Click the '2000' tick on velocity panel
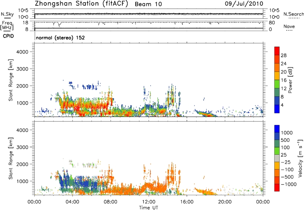 pos(22,164)
